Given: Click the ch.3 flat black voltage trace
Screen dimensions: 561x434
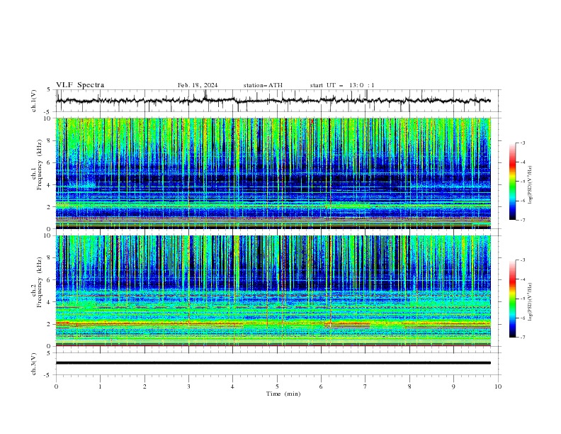Looking at the screenshot, I should coord(273,363).
